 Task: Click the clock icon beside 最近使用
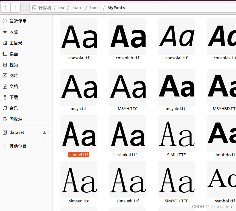pos(5,21)
